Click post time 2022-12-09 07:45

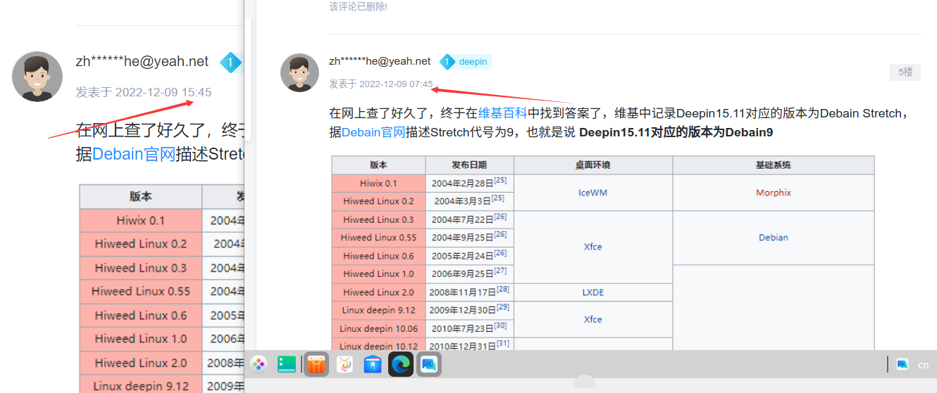(396, 84)
